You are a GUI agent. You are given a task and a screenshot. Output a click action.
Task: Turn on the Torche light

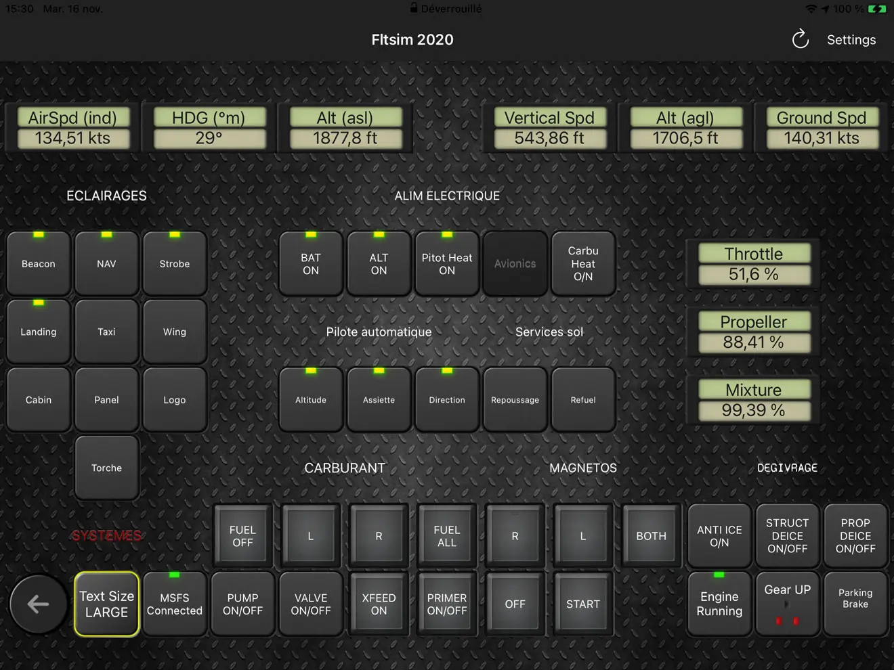point(106,468)
